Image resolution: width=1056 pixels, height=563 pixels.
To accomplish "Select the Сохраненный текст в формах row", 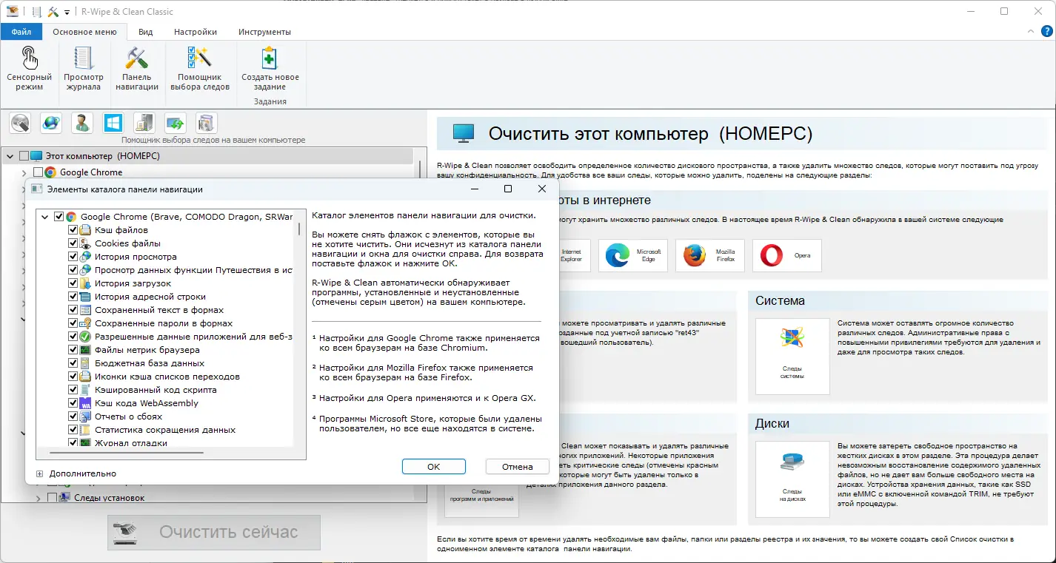I will (159, 310).
